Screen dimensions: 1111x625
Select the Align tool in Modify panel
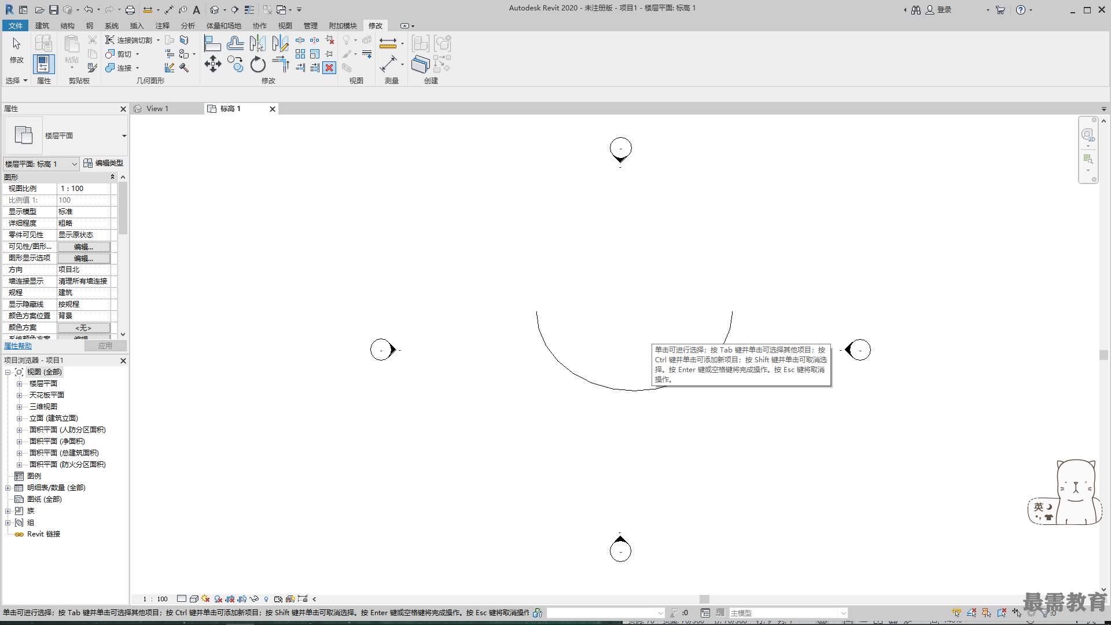pyautogui.click(x=212, y=43)
